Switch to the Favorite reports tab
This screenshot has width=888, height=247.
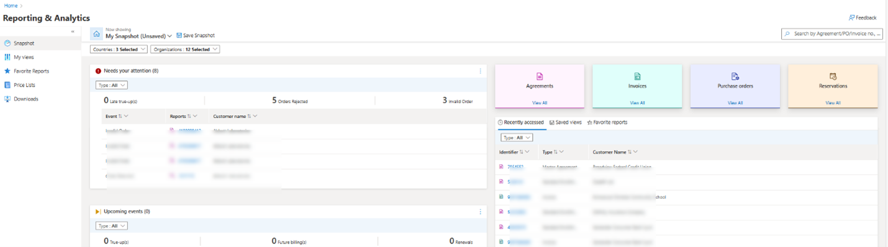click(607, 123)
